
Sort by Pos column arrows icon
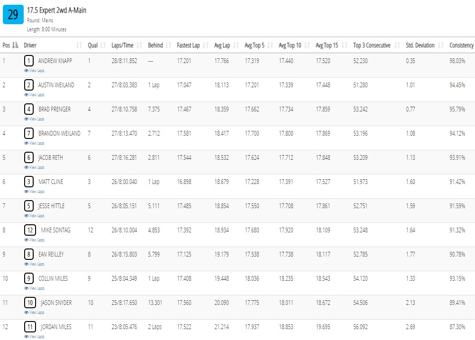click(x=15, y=45)
